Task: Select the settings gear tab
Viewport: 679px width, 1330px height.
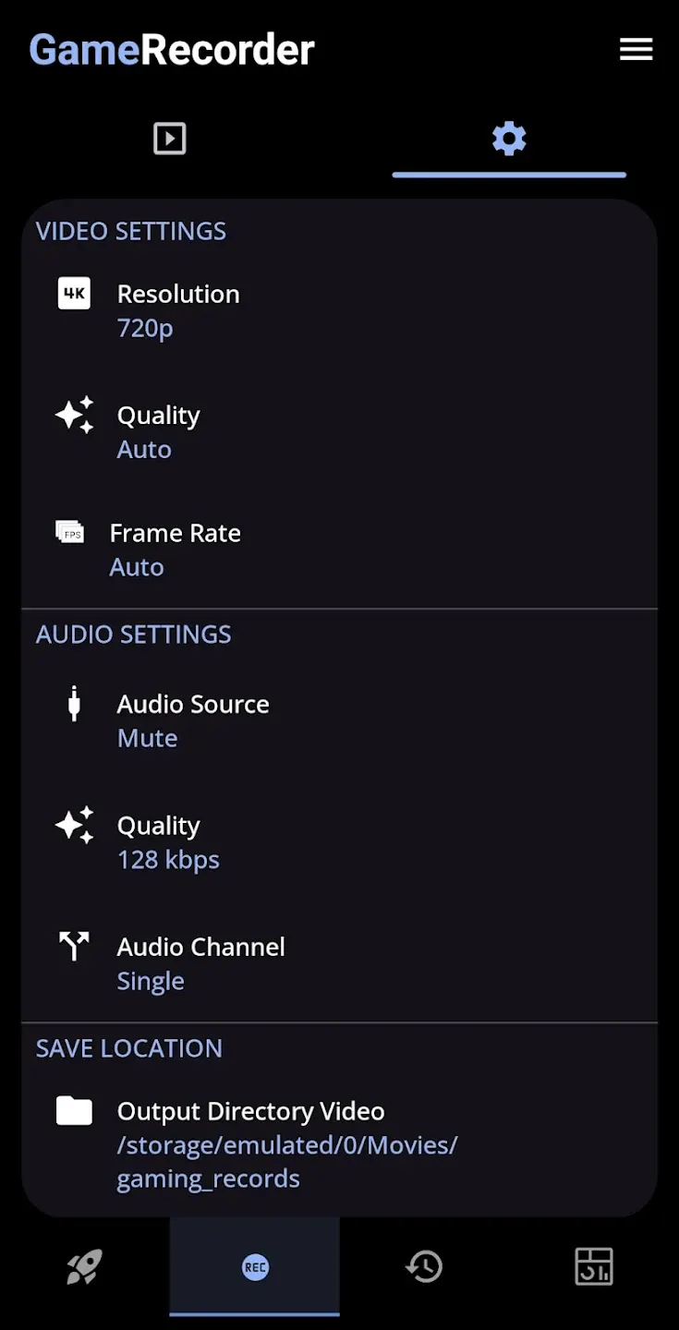Action: 509,139
